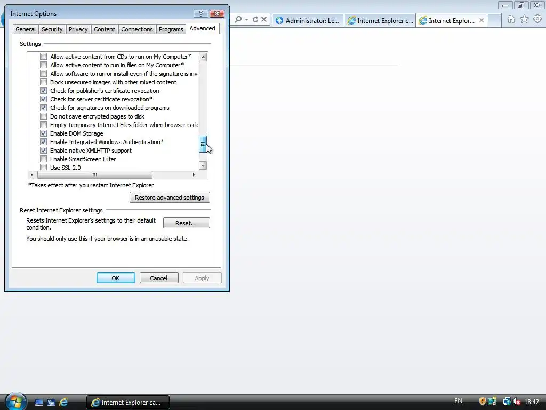Click Show Desktop quick launch icon

pos(38,402)
